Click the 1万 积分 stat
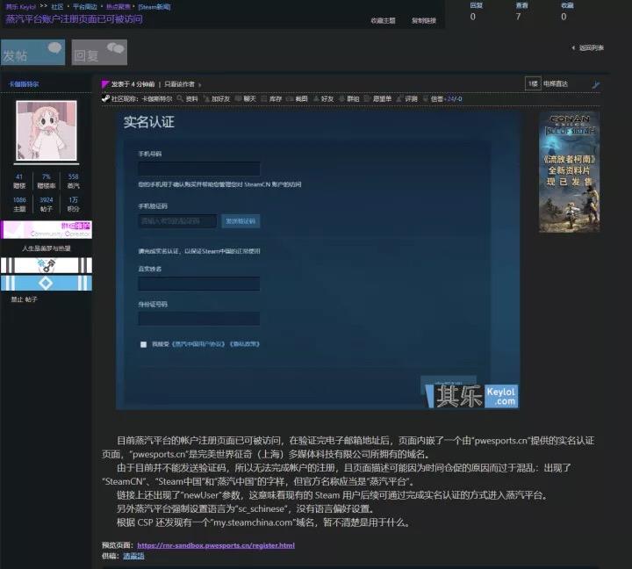This screenshot has width=632, height=569. [x=74, y=204]
